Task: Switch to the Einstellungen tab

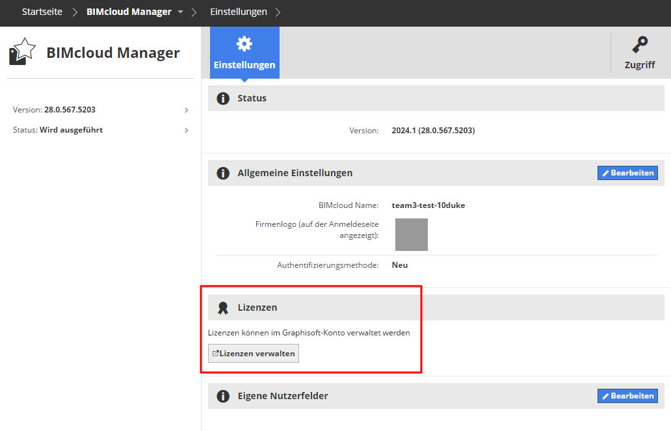Action: click(x=244, y=53)
